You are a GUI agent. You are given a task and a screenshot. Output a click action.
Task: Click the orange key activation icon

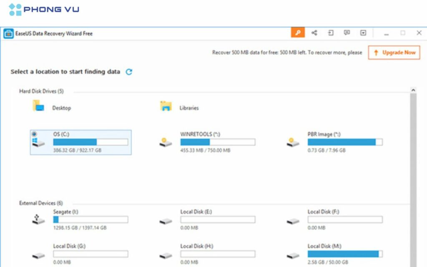pos(298,33)
